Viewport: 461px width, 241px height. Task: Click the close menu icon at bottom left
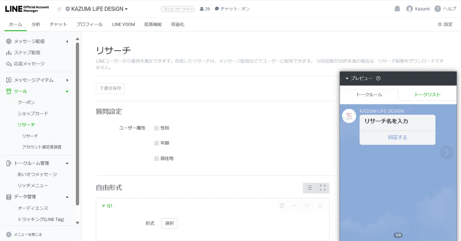point(9,234)
